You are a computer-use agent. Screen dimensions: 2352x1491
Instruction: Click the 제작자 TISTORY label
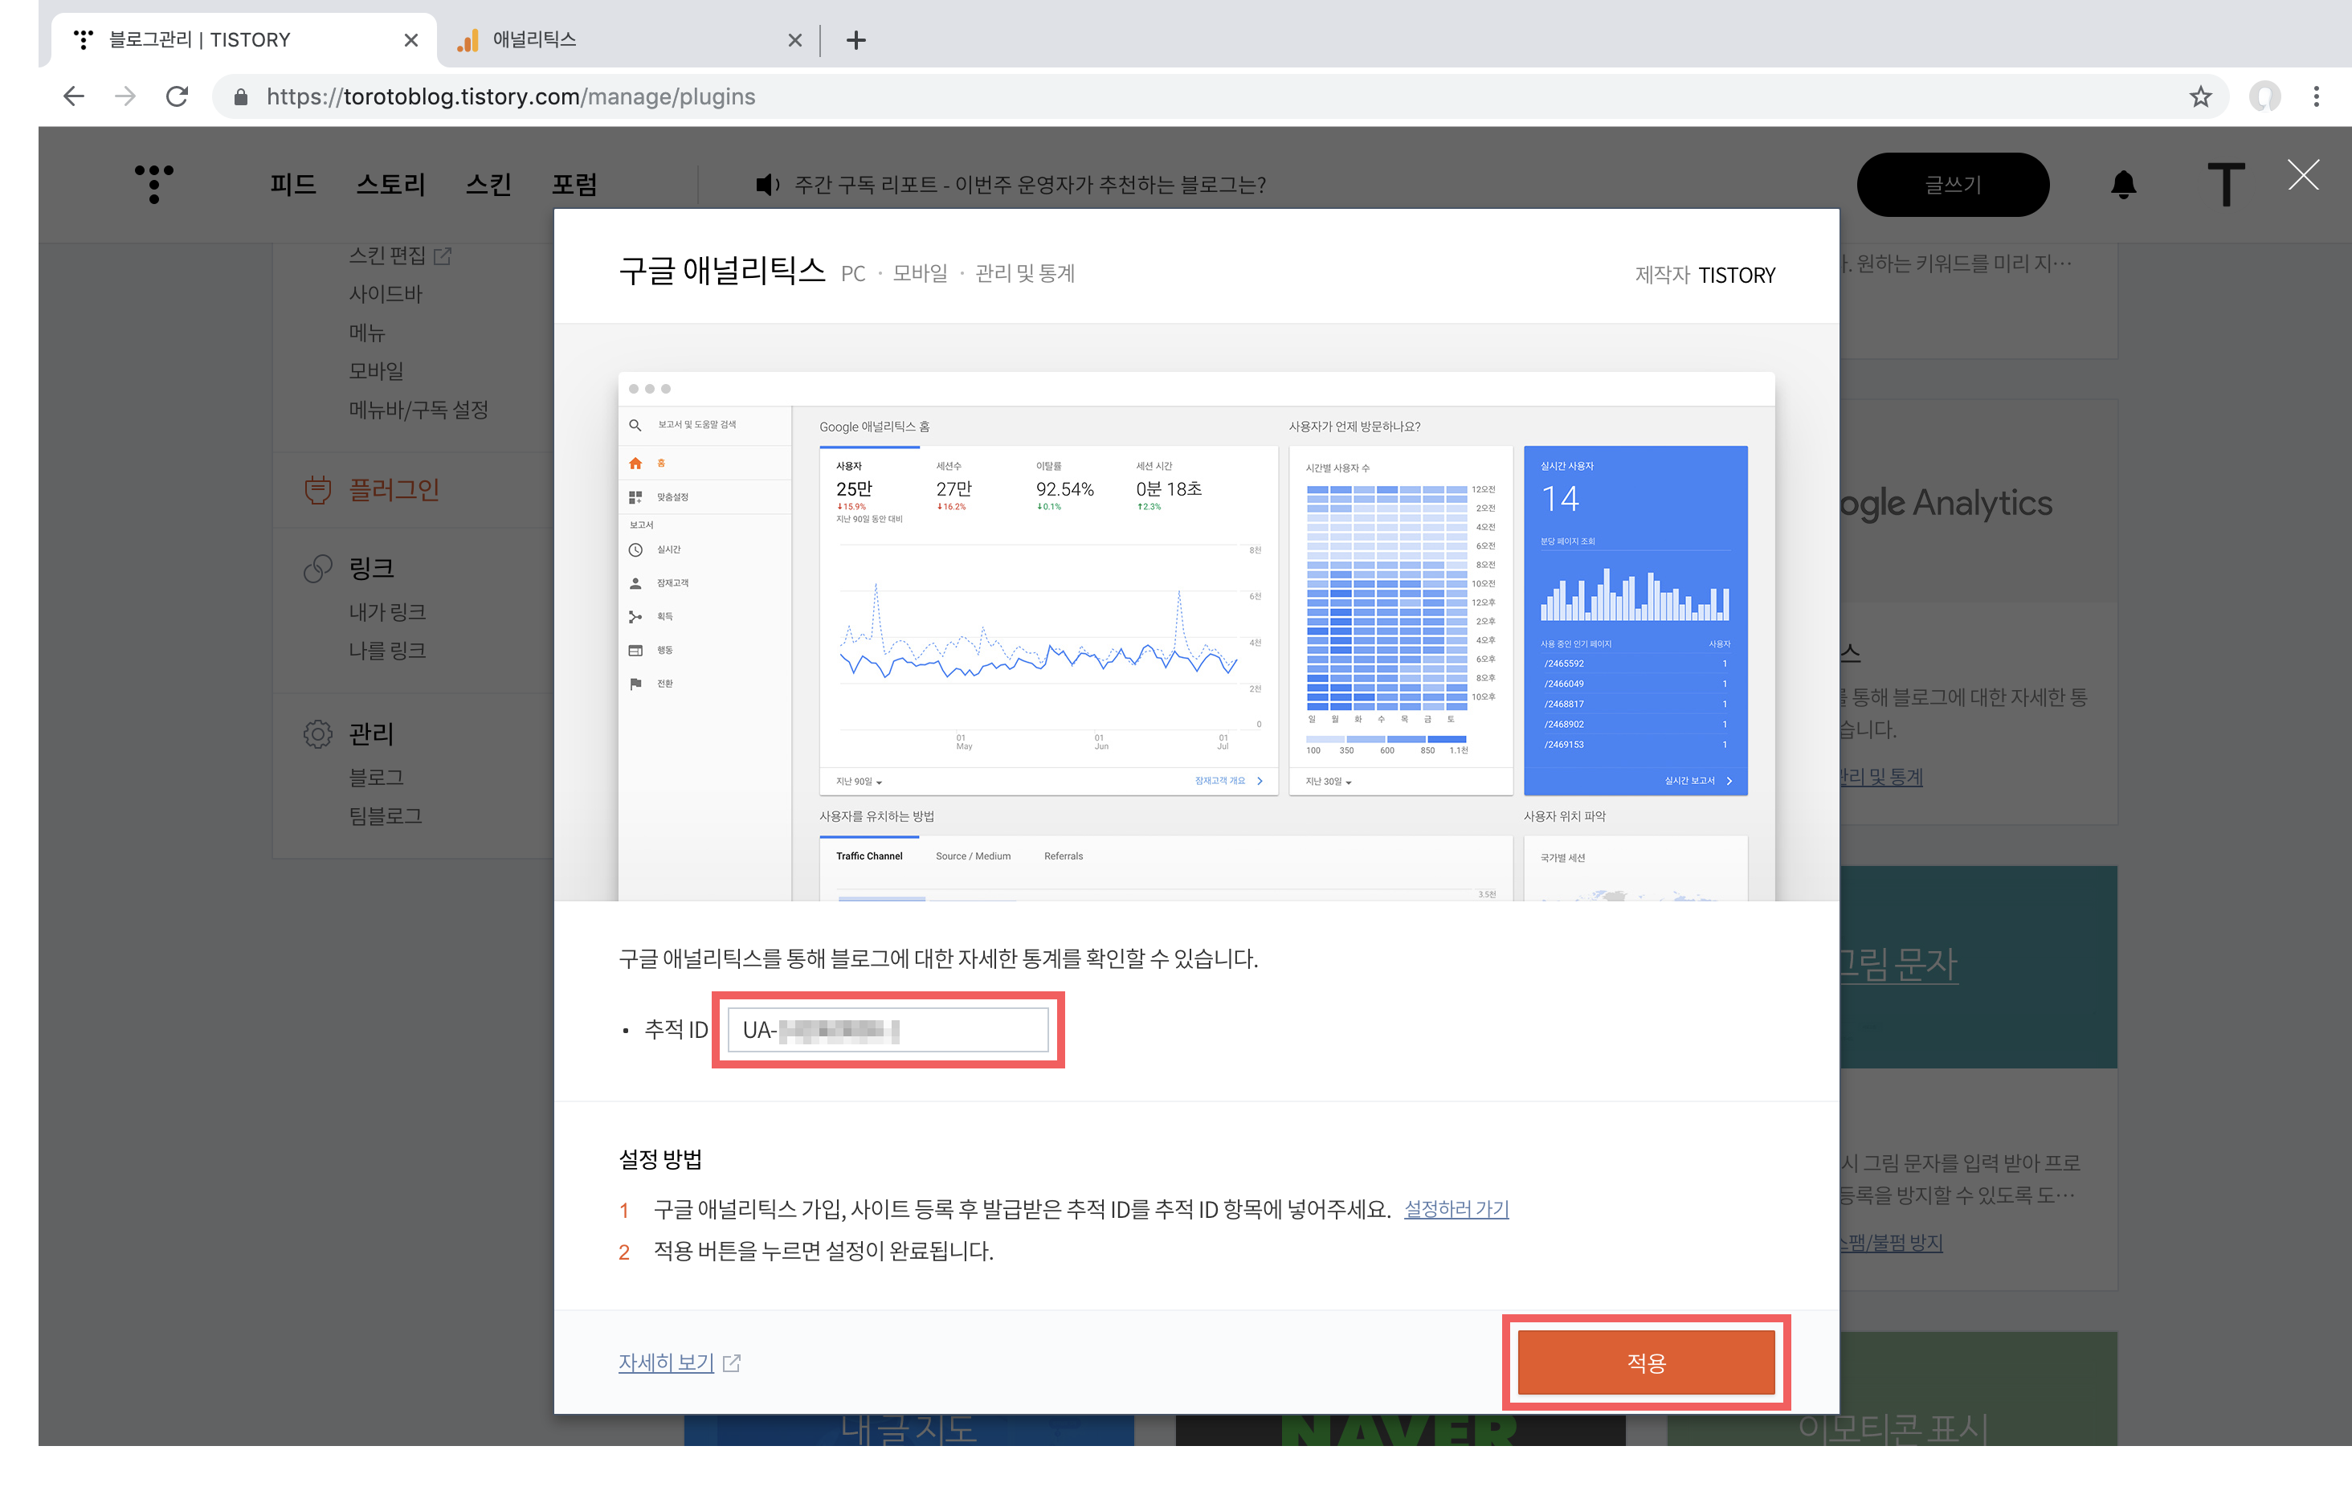[x=1705, y=276]
